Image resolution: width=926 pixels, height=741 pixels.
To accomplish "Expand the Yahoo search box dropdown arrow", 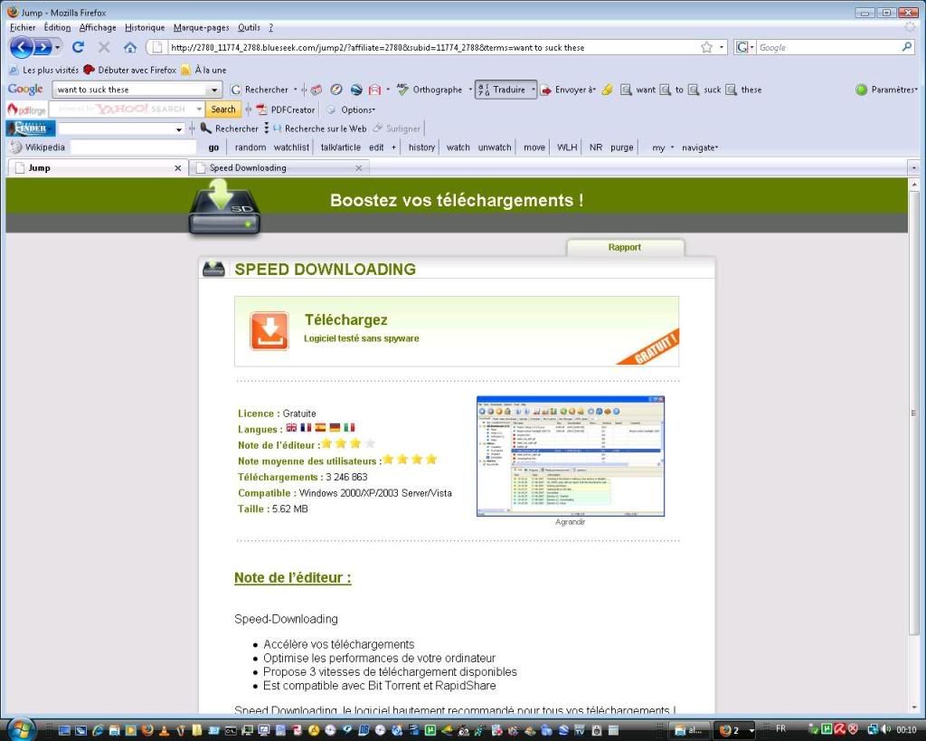I will pos(199,109).
